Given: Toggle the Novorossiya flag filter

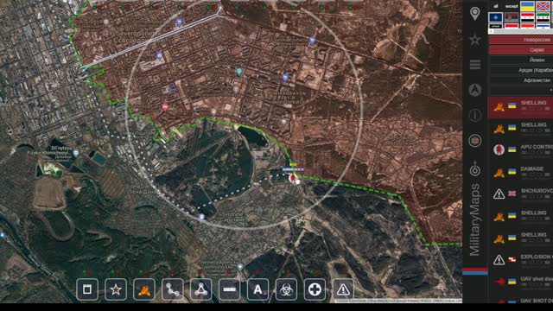Looking at the screenshot, I should (543, 6).
